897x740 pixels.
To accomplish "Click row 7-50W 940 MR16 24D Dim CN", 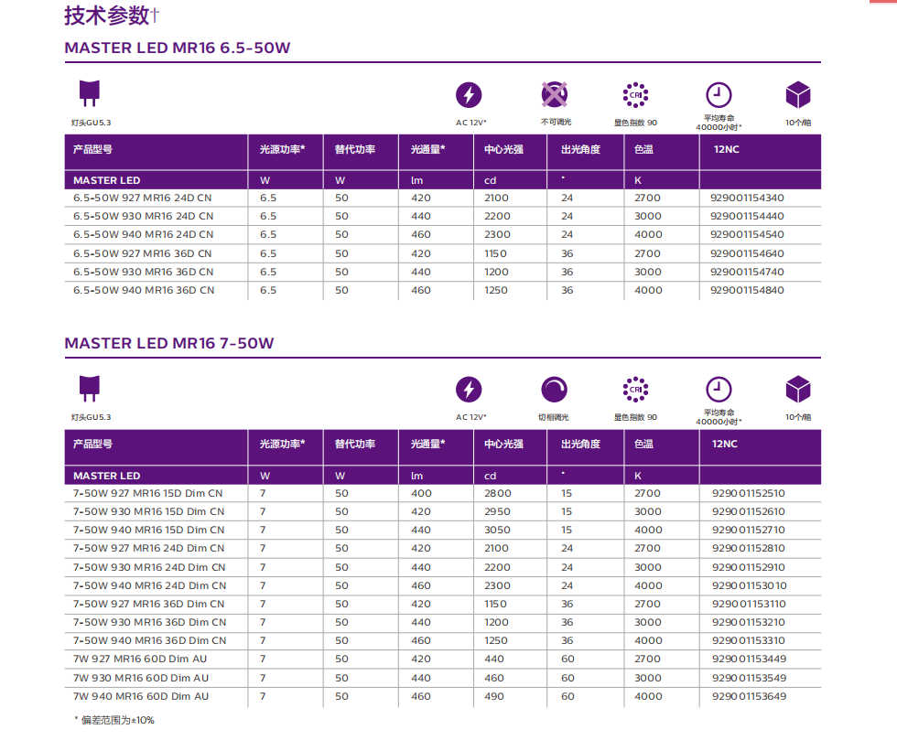I will pos(443,585).
